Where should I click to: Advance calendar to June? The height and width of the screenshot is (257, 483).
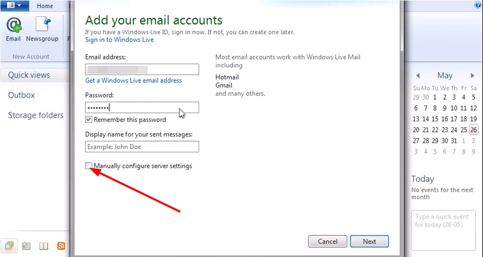pyautogui.click(x=472, y=76)
